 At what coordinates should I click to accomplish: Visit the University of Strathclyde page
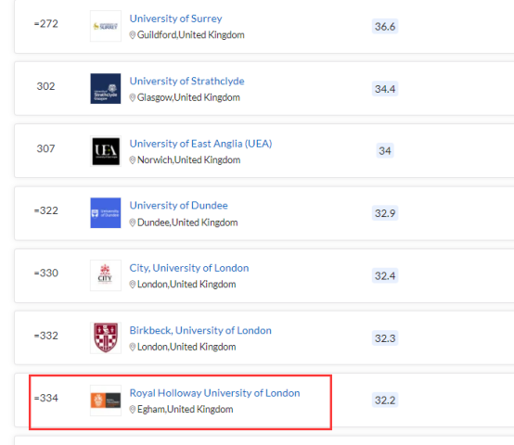pos(186,81)
